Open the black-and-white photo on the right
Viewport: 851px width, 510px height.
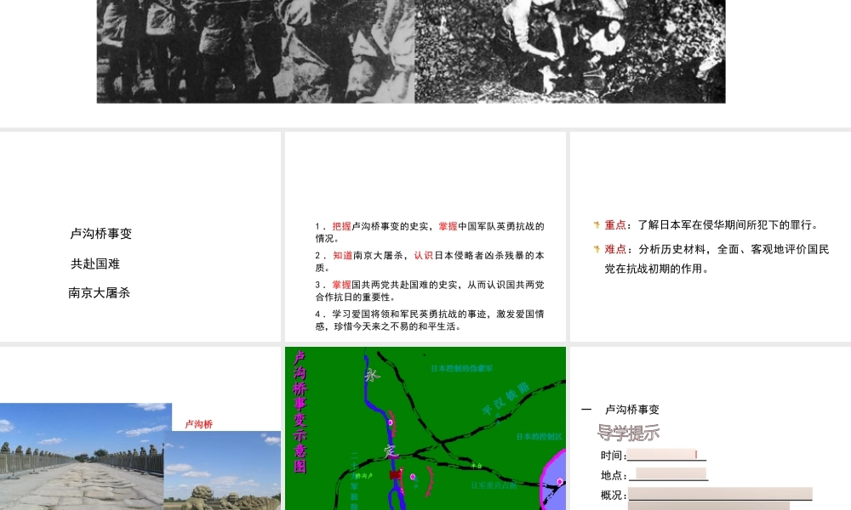click(570, 52)
